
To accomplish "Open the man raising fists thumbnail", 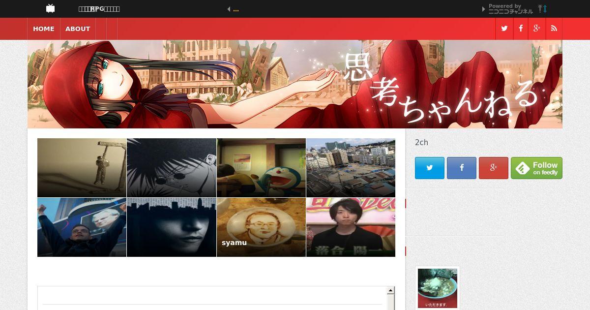I will click(82, 227).
